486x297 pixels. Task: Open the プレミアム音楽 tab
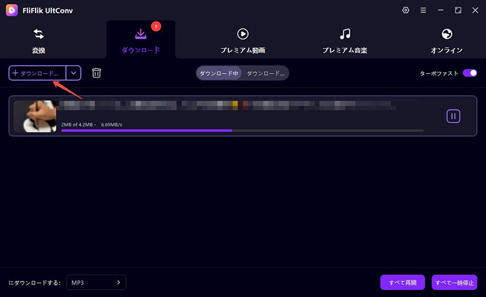click(345, 41)
